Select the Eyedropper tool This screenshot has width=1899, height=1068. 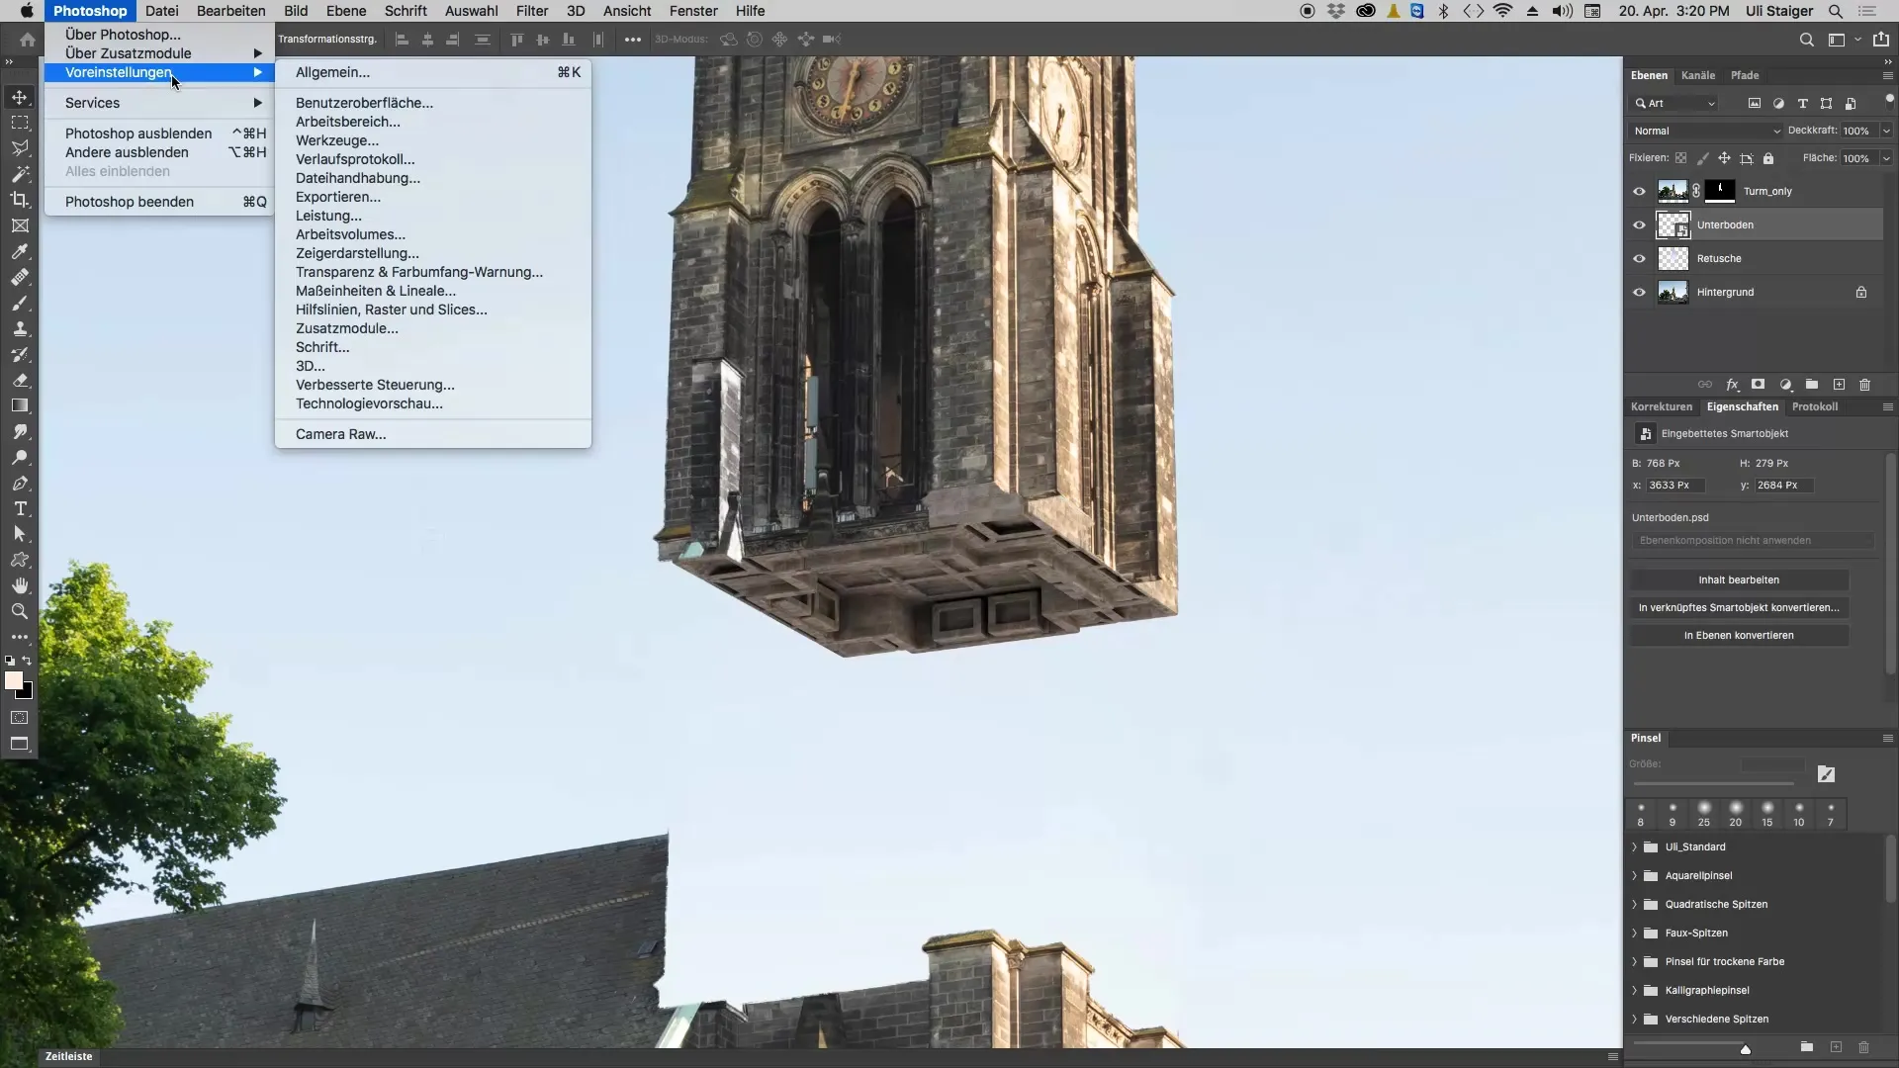20,251
